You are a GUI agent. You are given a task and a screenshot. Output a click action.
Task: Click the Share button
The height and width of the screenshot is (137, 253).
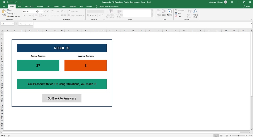(x=247, y=6)
